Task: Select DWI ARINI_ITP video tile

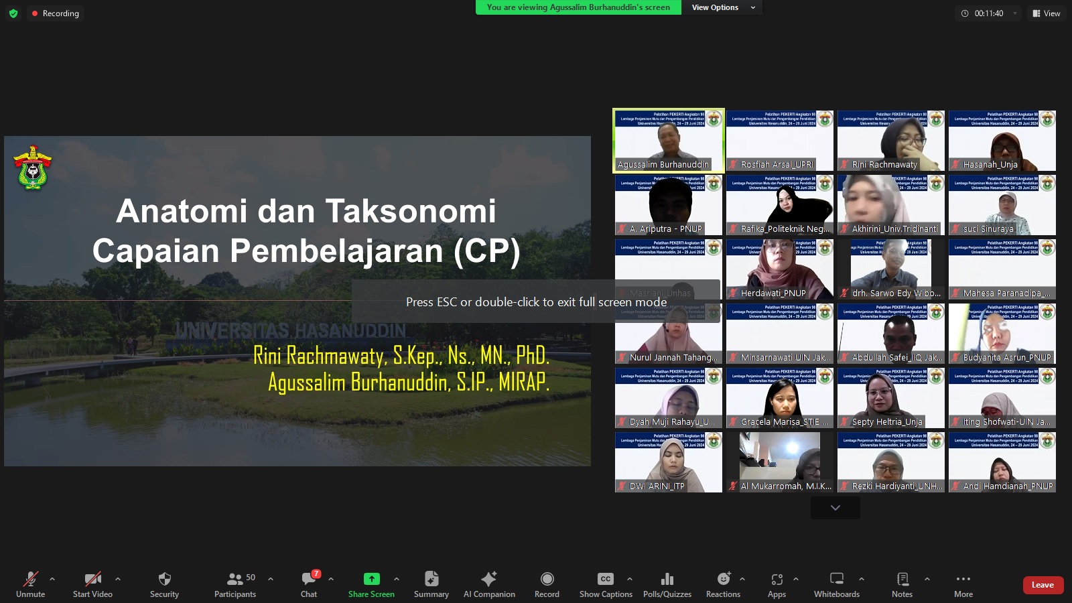Action: click(x=669, y=462)
